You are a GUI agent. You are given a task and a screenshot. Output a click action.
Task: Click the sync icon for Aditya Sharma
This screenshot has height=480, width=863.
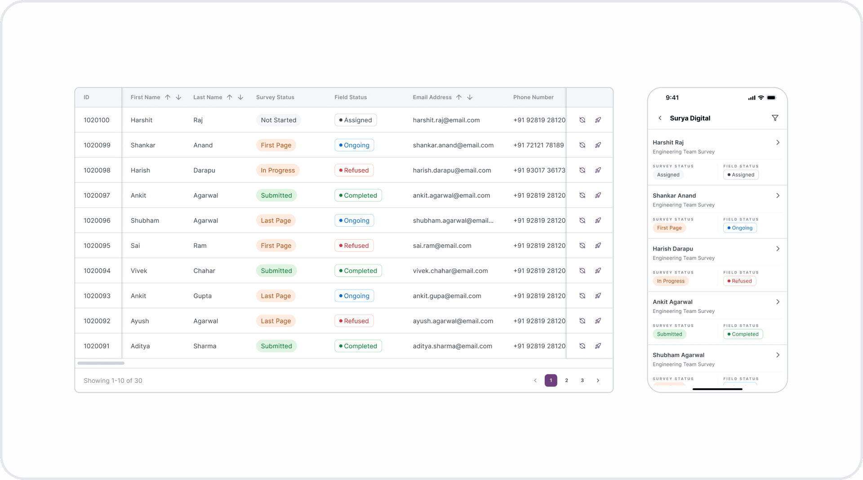[x=582, y=346]
